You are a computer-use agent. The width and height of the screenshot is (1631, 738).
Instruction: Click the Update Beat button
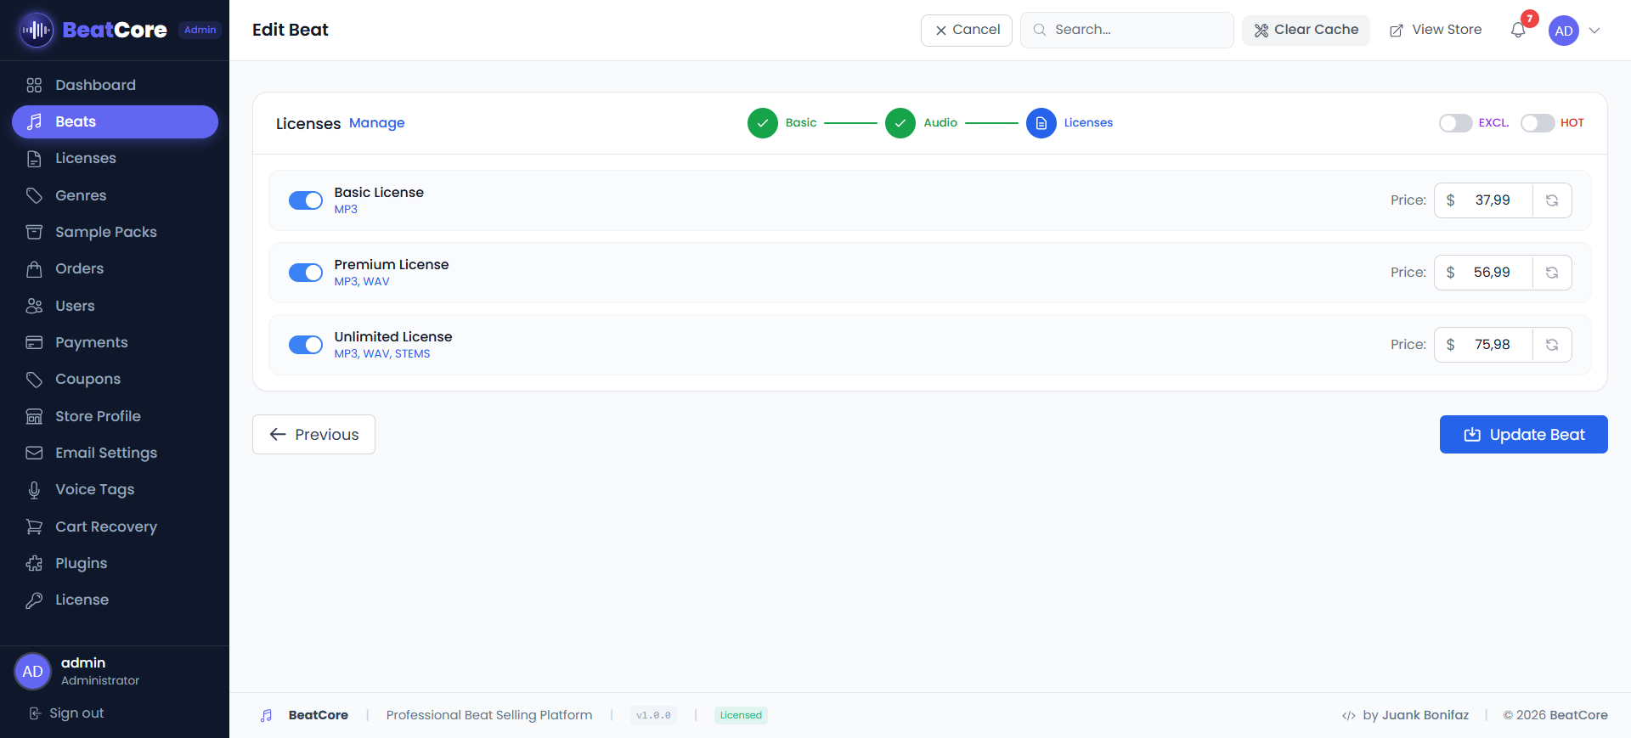click(x=1523, y=435)
